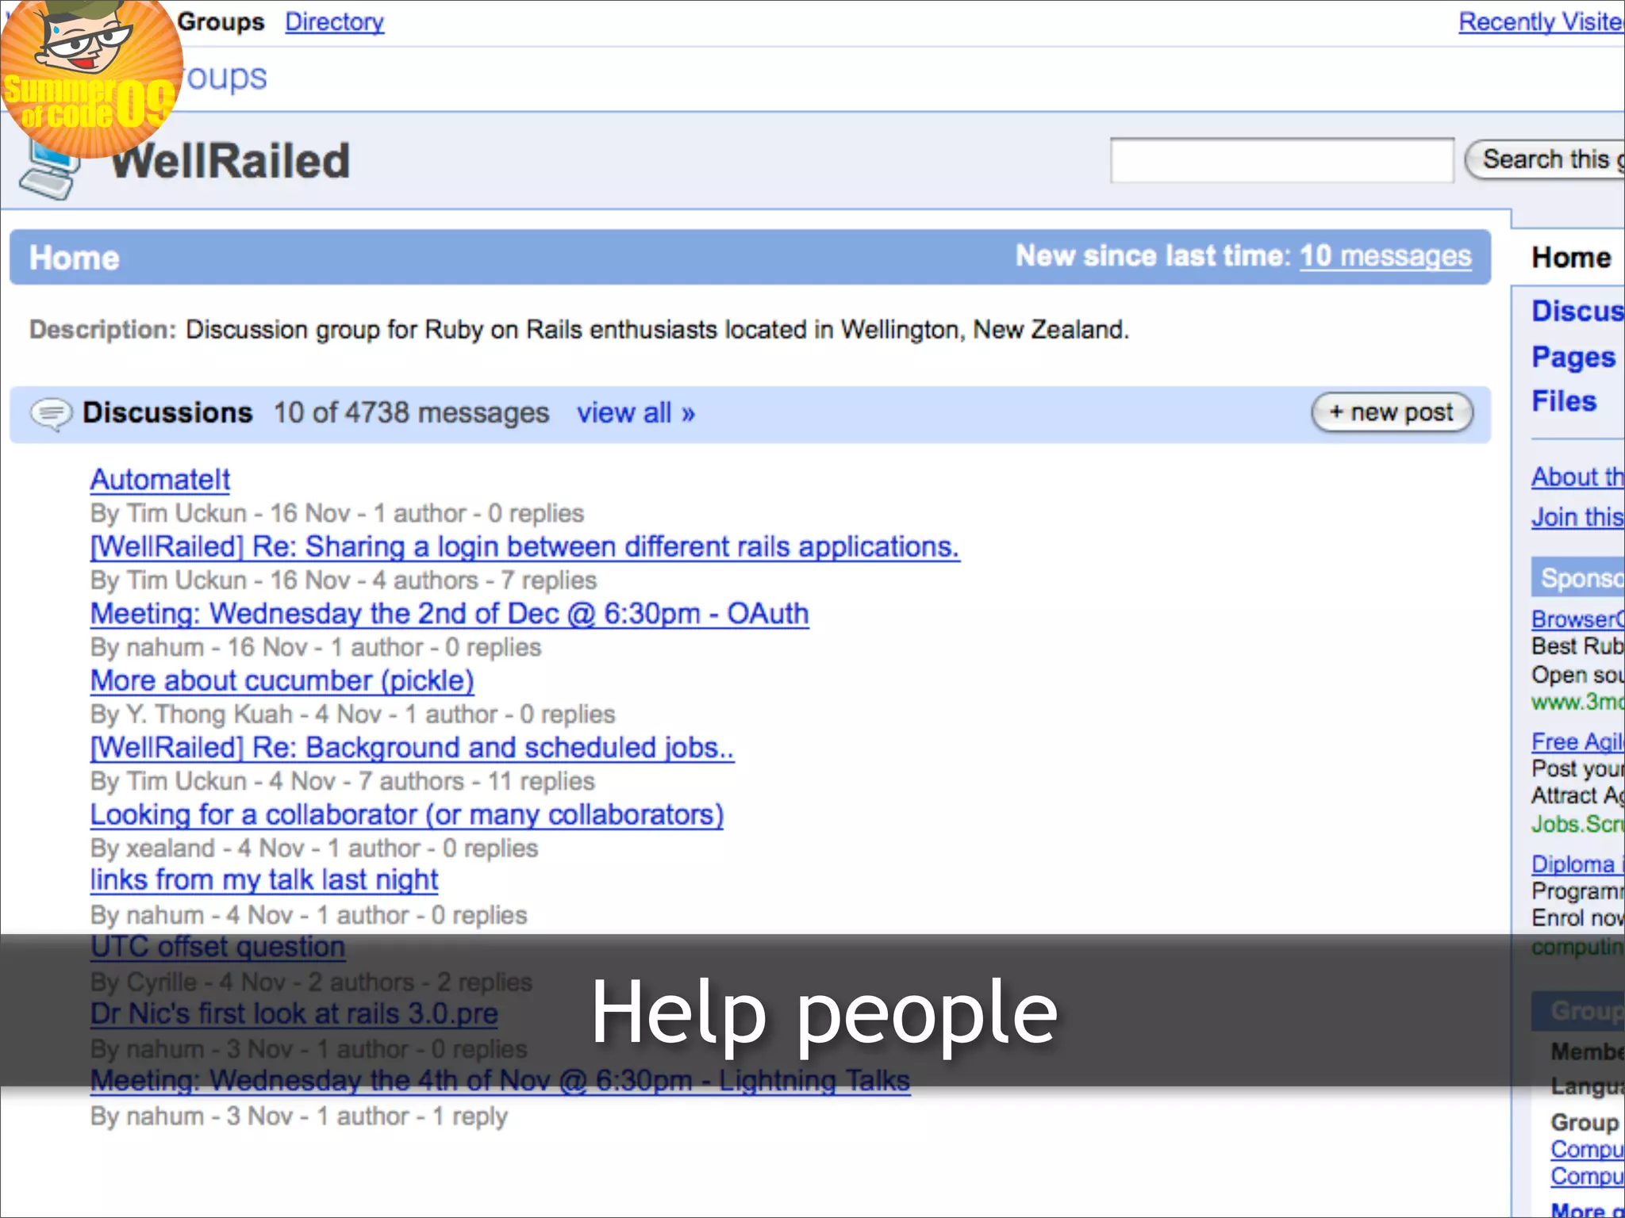Click Join this group link
Screen dimensions: 1625x1218
point(1577,517)
